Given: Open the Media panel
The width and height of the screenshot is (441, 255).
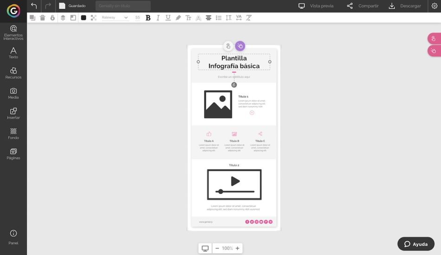Looking at the screenshot, I should click(13, 93).
